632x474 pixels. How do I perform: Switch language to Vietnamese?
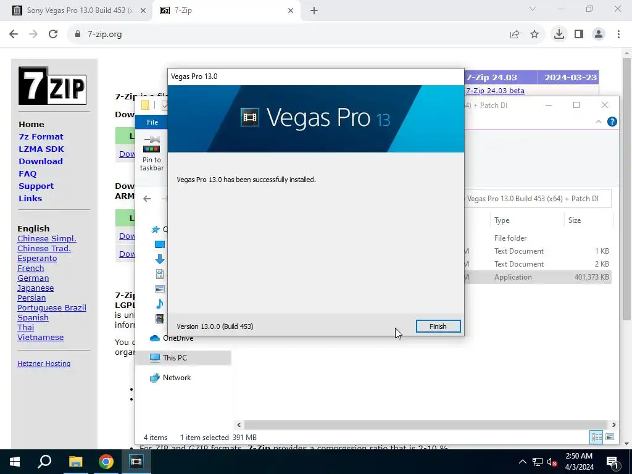[40, 338]
